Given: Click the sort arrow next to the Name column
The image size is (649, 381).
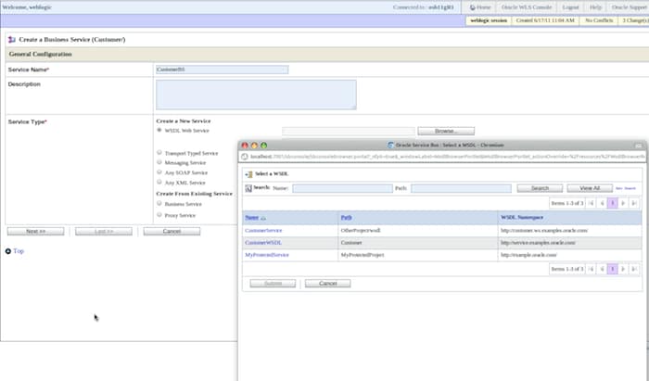Looking at the screenshot, I should point(263,218).
